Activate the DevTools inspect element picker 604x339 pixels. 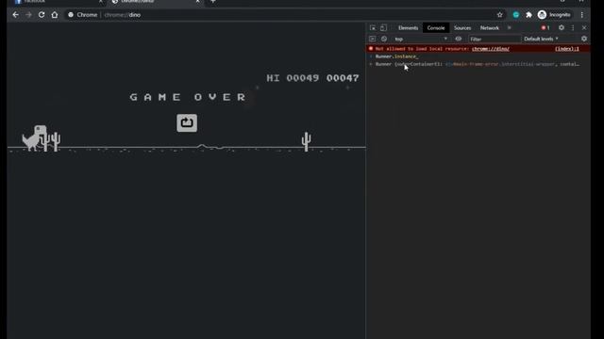pyautogui.click(x=373, y=27)
